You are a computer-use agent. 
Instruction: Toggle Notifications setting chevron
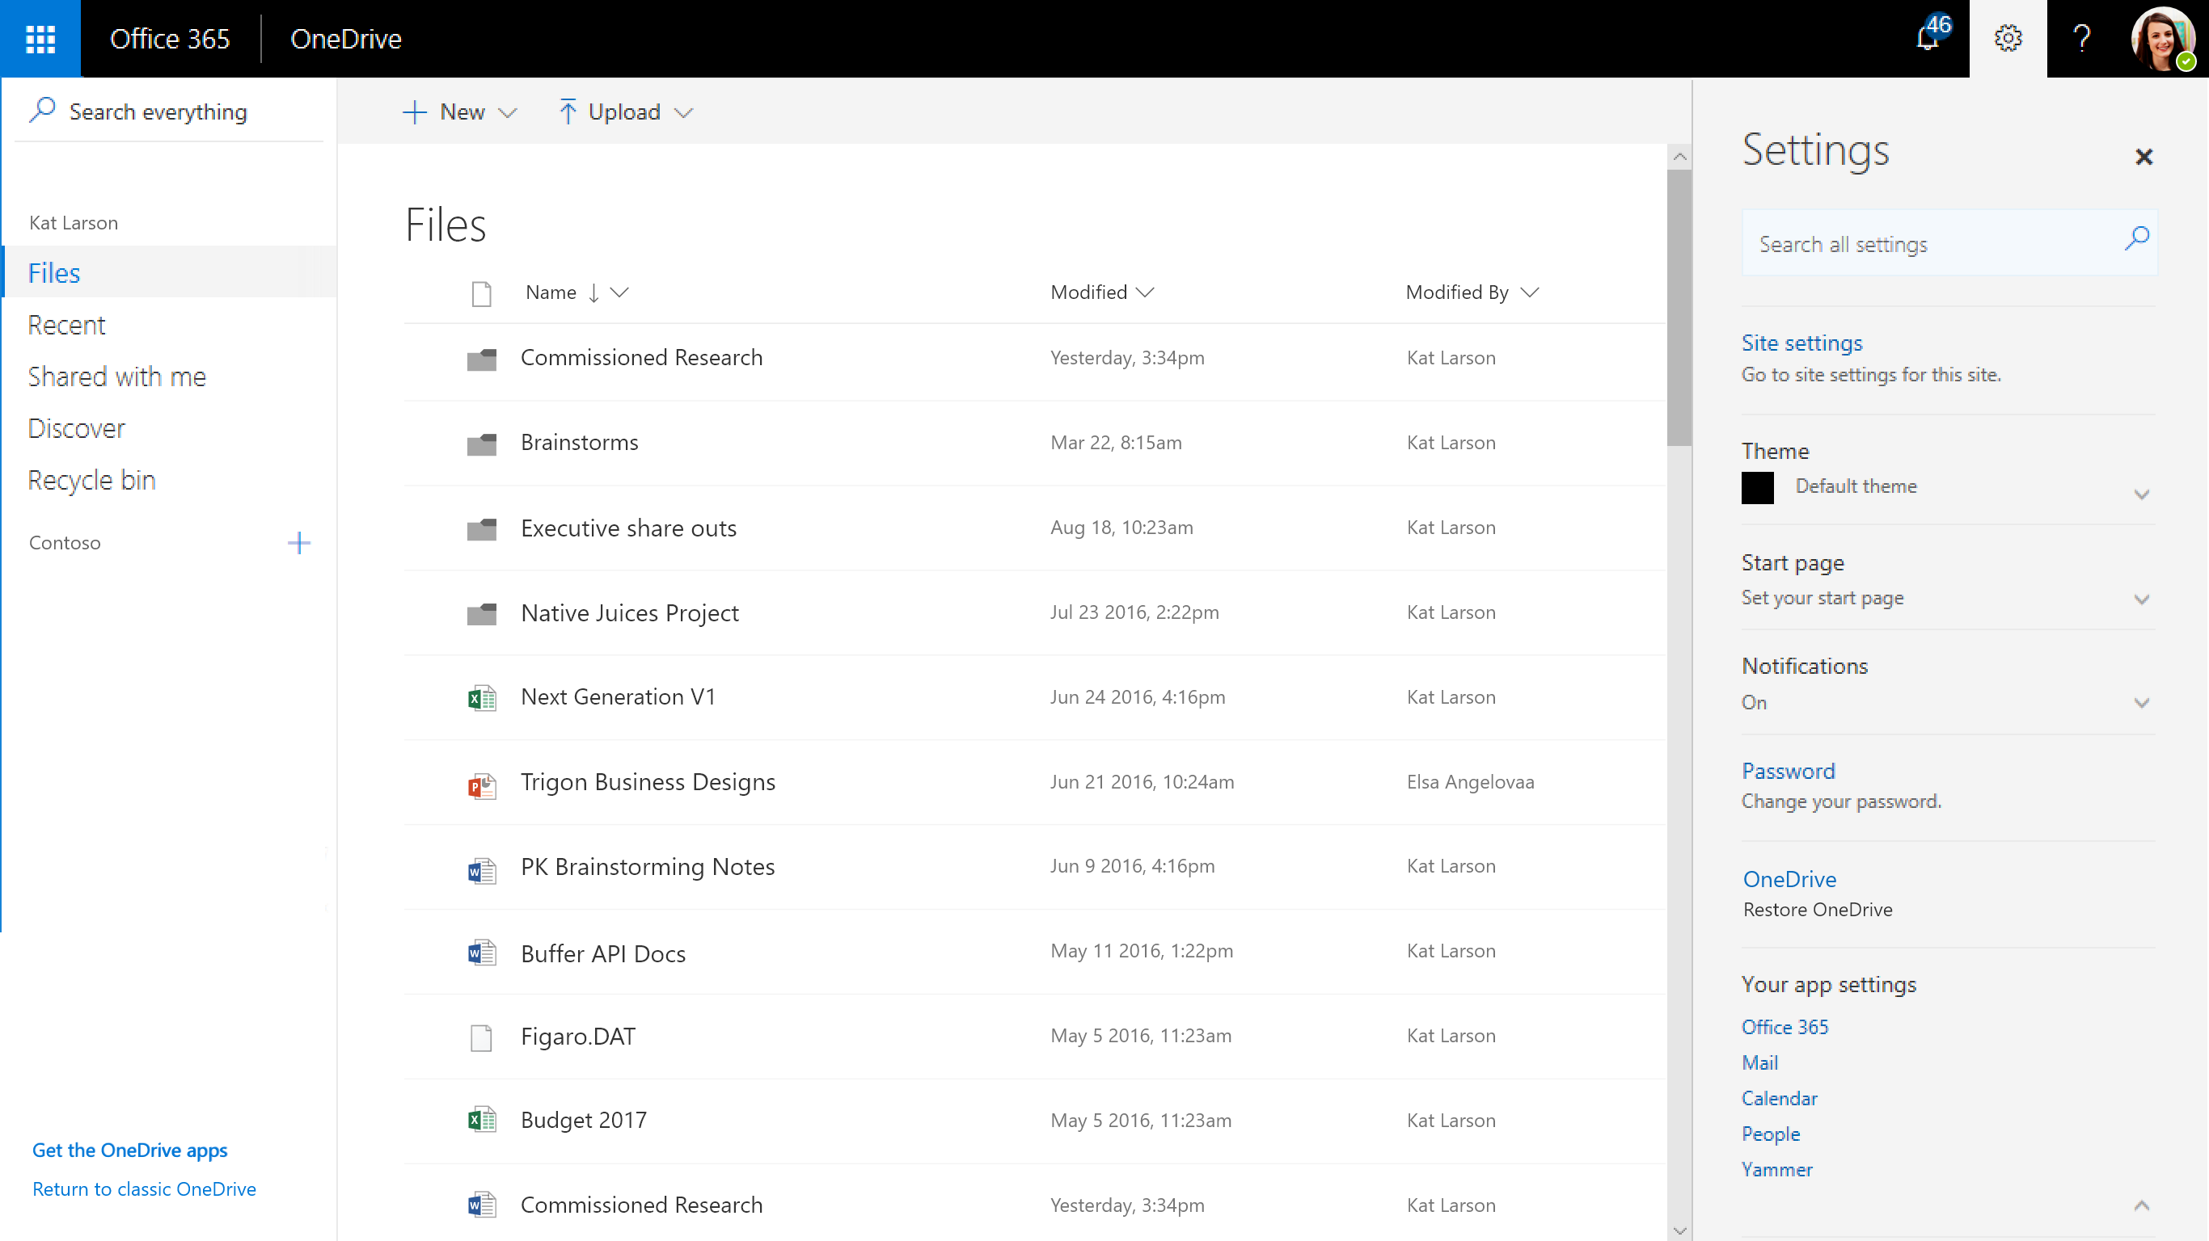pyautogui.click(x=2142, y=702)
